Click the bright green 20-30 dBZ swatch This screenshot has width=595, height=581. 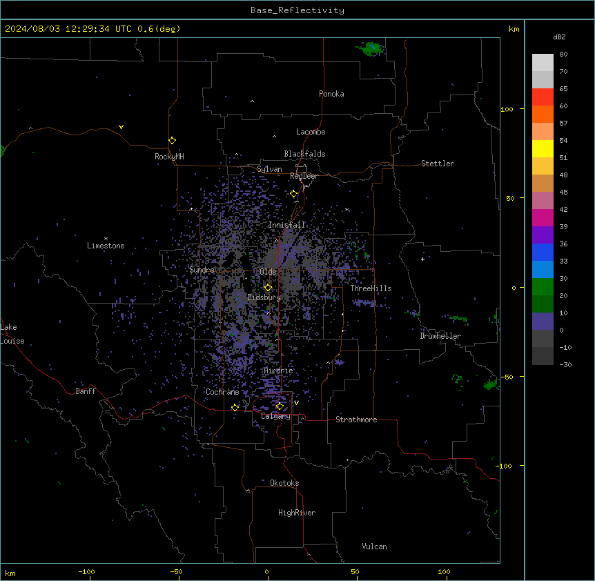[543, 287]
